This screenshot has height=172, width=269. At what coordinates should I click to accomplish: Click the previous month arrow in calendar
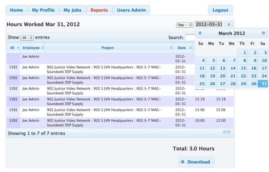pyautogui.click(x=200, y=33)
